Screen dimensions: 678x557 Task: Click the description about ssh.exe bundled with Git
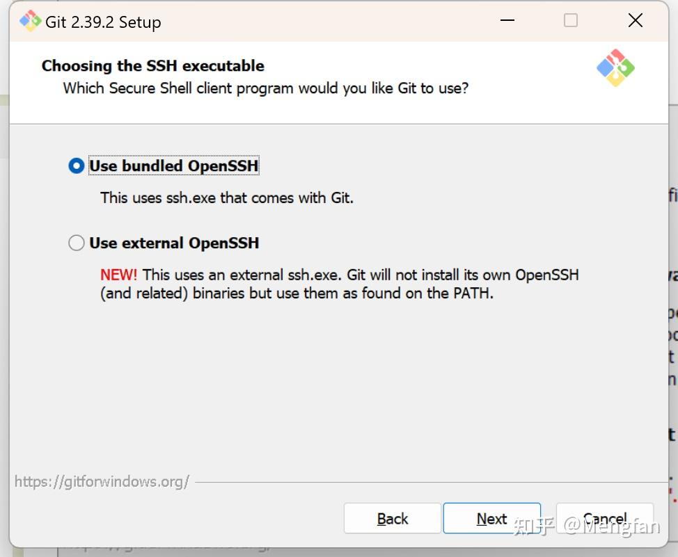(227, 197)
